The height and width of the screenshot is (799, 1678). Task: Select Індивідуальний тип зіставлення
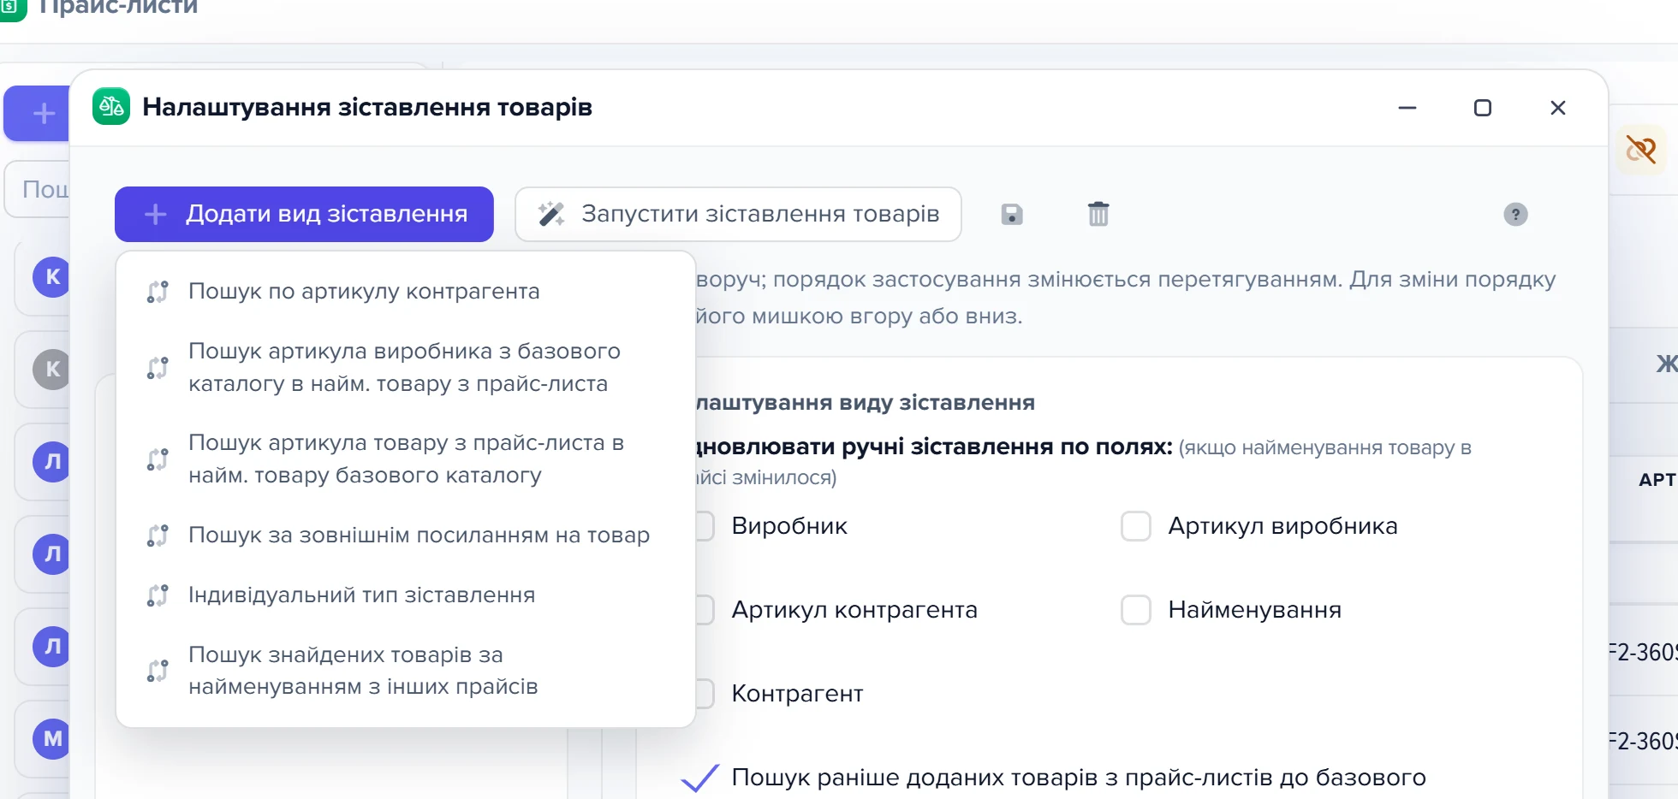click(406, 595)
